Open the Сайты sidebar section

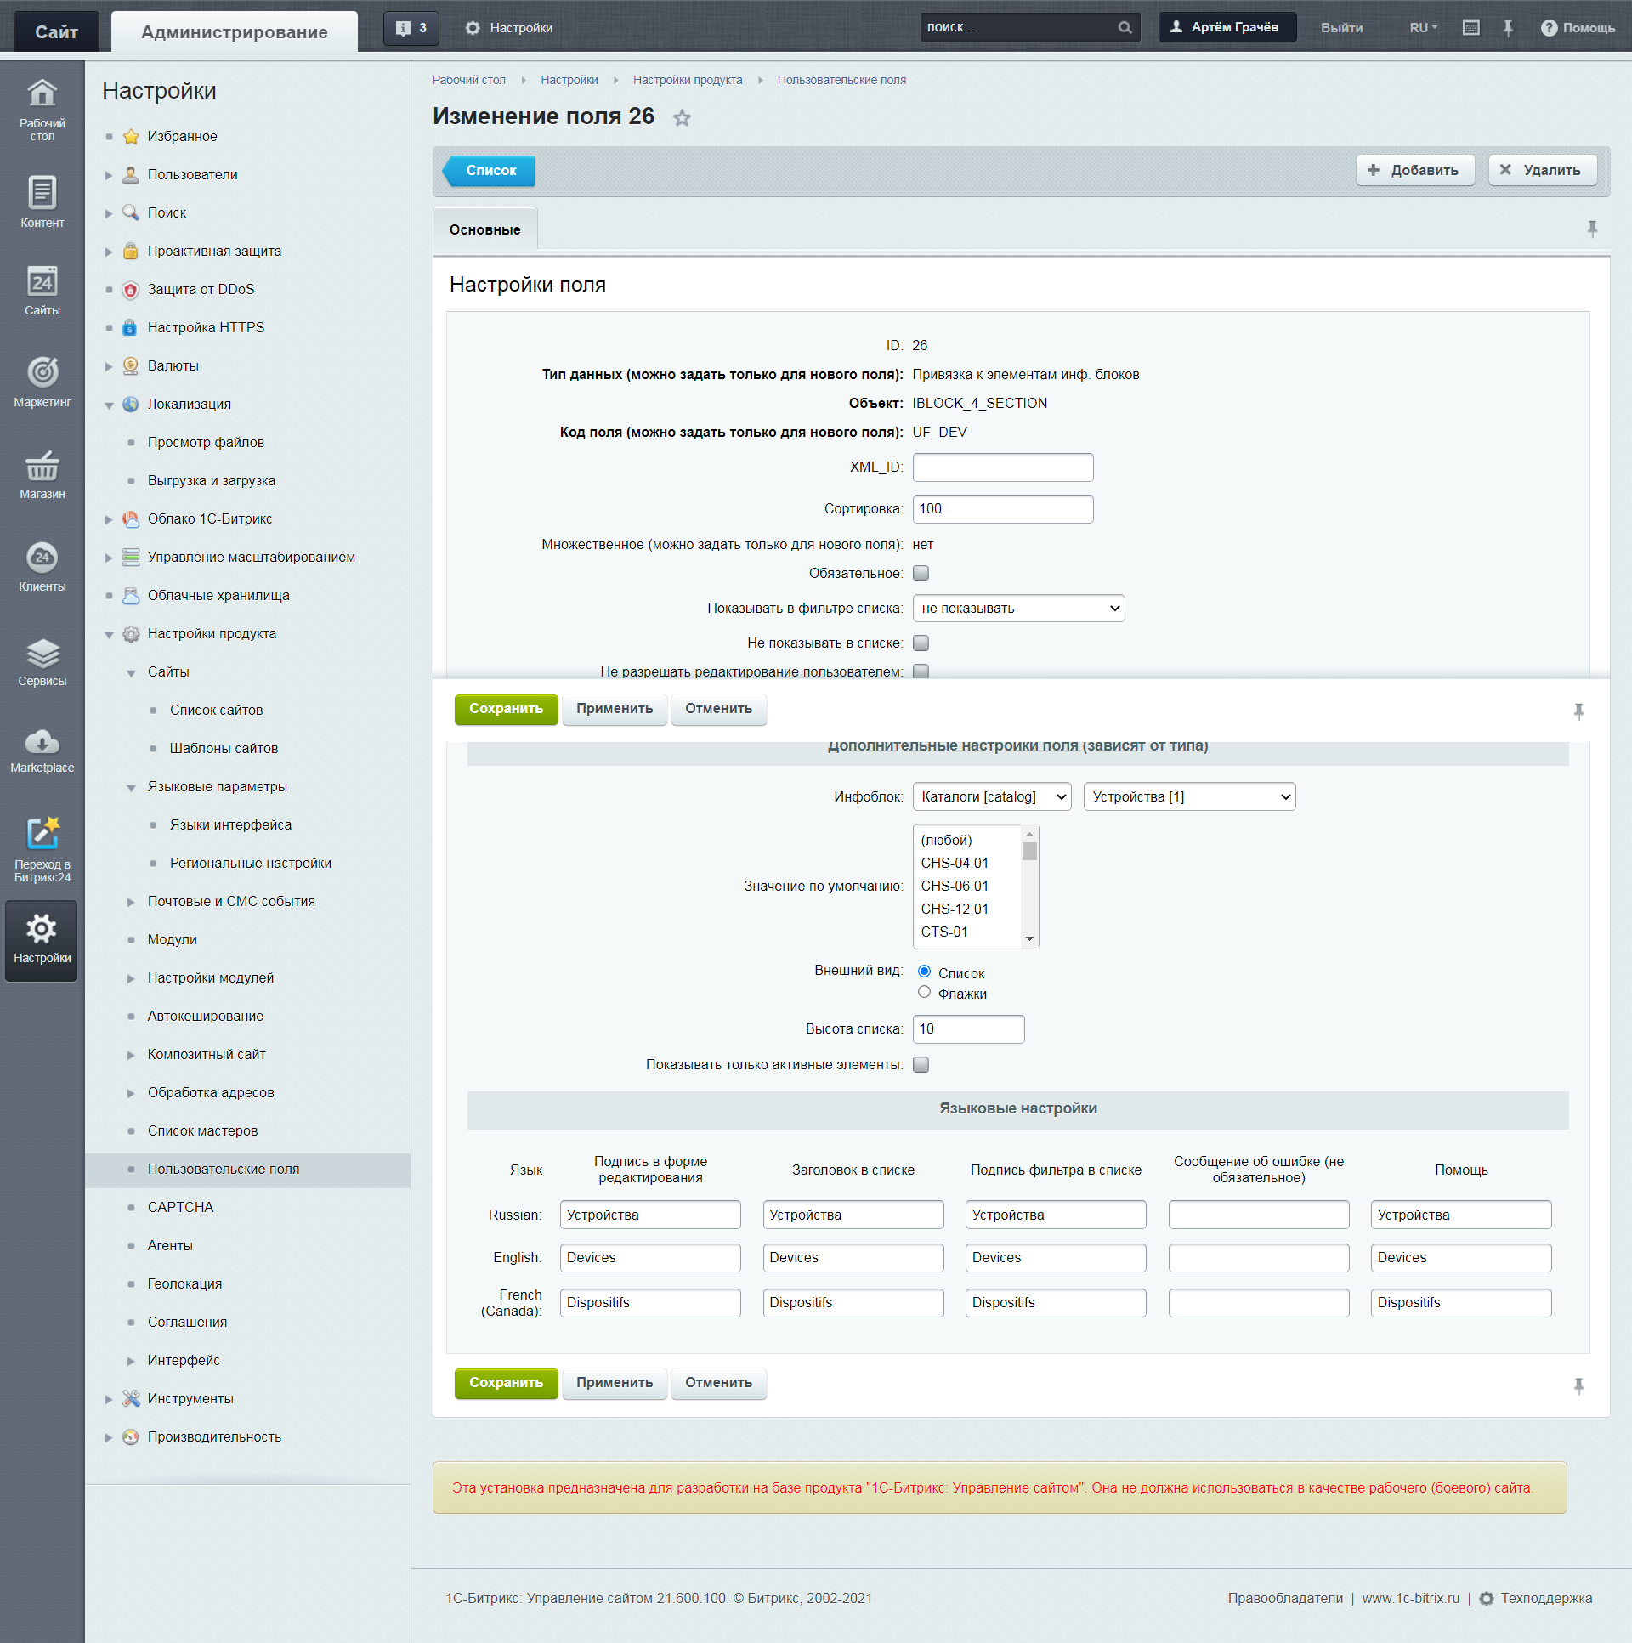point(42,292)
